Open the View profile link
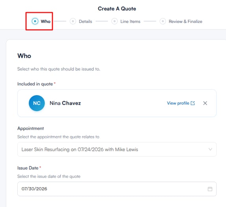Screen dimensions: 226x207 tap(181, 103)
